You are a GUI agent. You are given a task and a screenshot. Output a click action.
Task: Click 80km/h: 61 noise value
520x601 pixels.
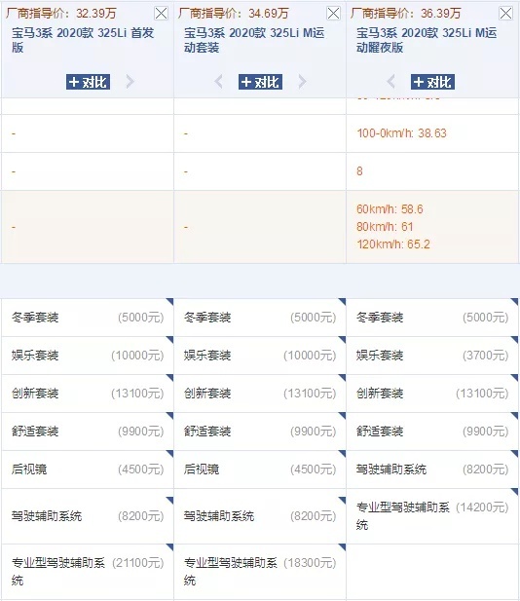coord(385,227)
